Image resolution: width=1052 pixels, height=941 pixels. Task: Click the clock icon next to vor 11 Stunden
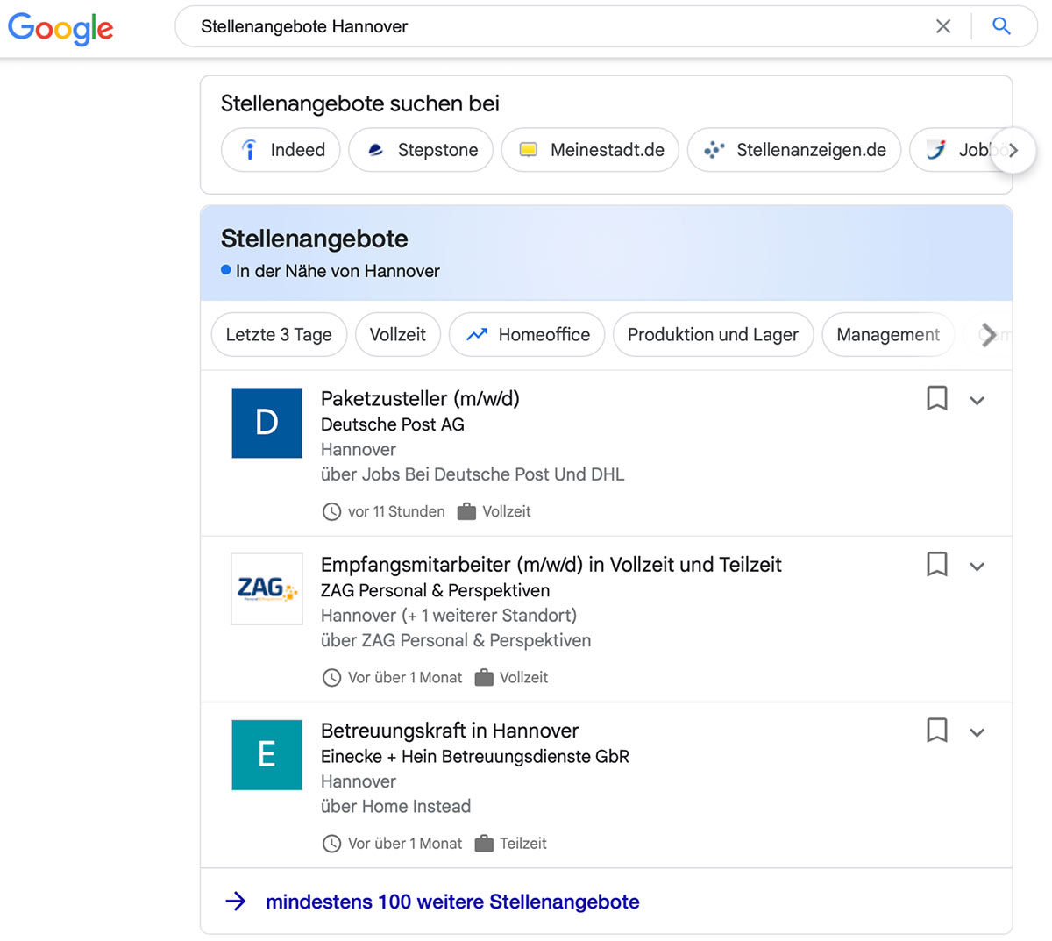(331, 511)
